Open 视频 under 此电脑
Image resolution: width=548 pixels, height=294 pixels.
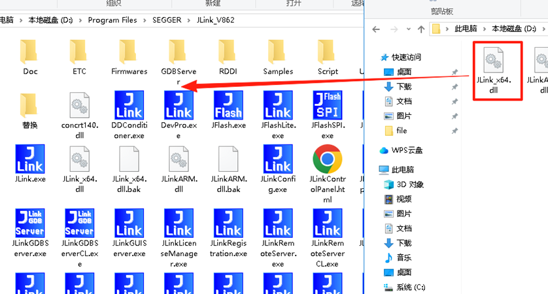(x=404, y=199)
